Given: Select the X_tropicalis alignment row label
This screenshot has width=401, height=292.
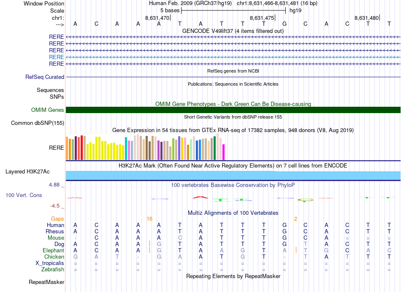Looking at the screenshot, I should coord(50,263).
